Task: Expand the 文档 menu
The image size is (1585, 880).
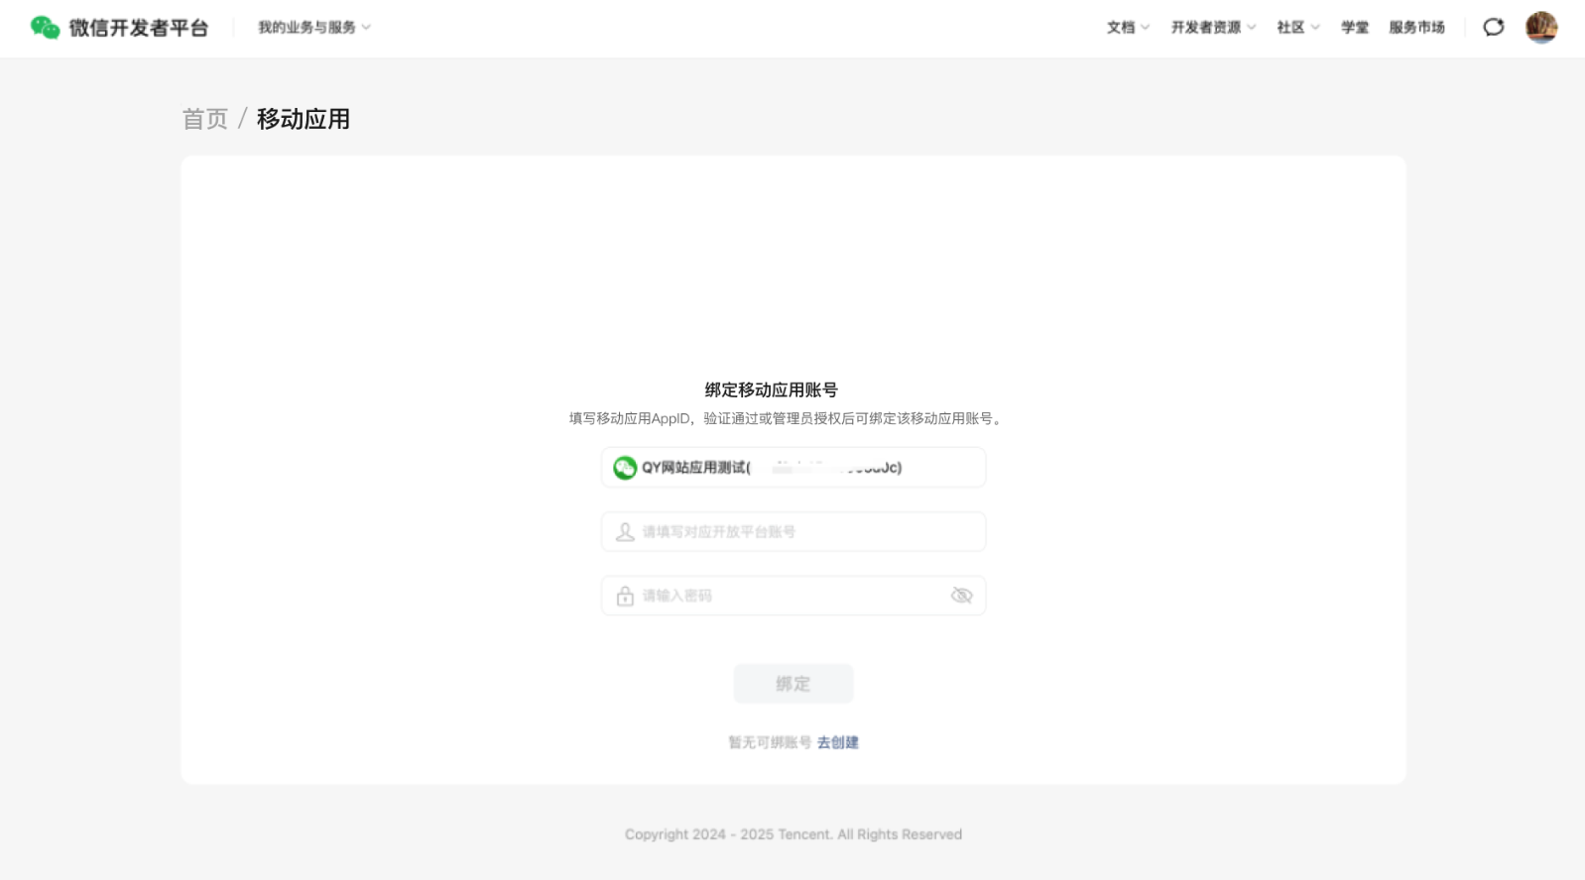Action: pyautogui.click(x=1128, y=28)
